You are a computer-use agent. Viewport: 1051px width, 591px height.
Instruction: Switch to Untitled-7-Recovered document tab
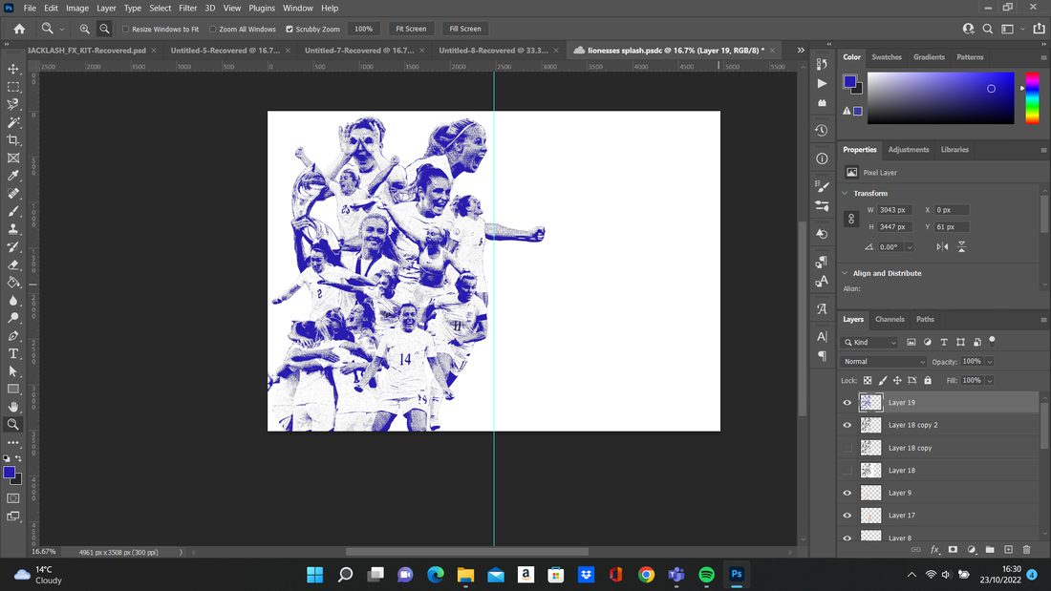(x=359, y=51)
